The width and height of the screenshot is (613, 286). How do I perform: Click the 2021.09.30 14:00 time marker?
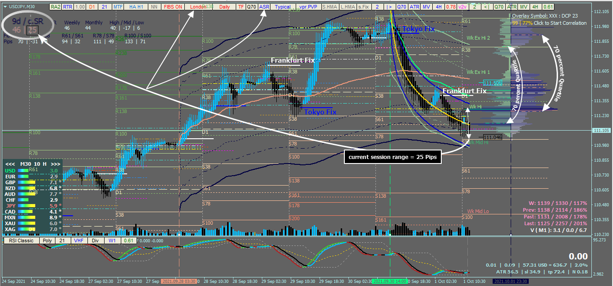coord(389,281)
